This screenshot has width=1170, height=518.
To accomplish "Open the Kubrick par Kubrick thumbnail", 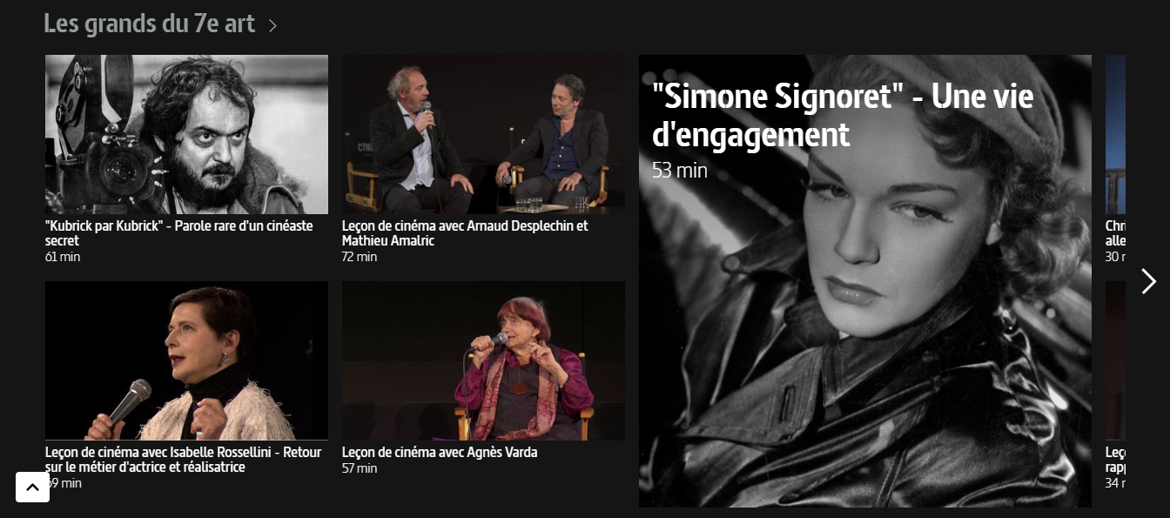I will pyautogui.click(x=186, y=134).
